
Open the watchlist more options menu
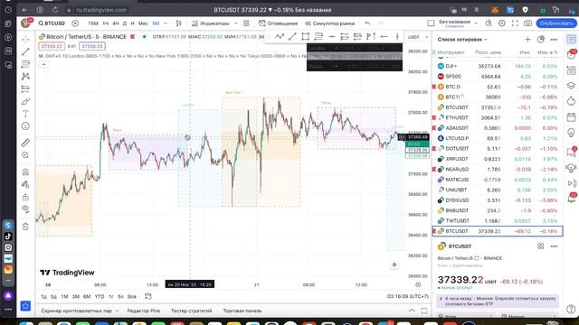pyautogui.click(x=554, y=40)
